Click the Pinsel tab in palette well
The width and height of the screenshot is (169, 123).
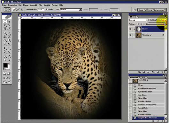click(141, 10)
